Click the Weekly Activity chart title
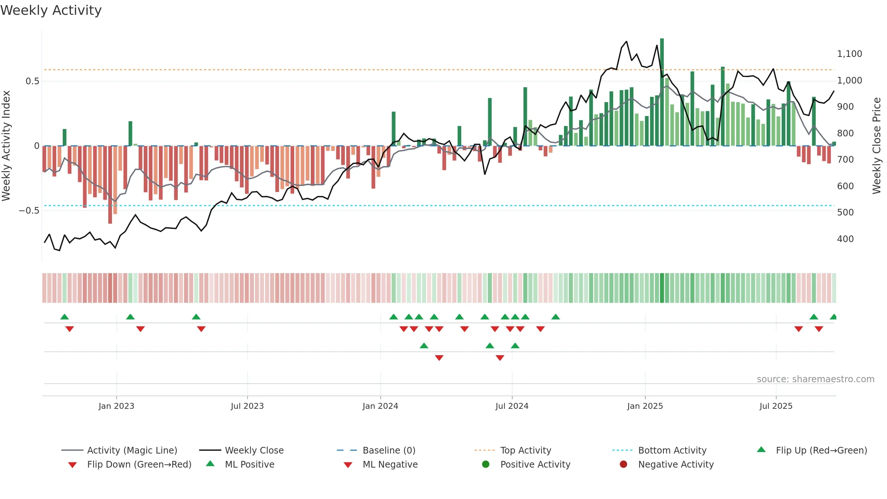This screenshot has width=887, height=499. point(51,10)
